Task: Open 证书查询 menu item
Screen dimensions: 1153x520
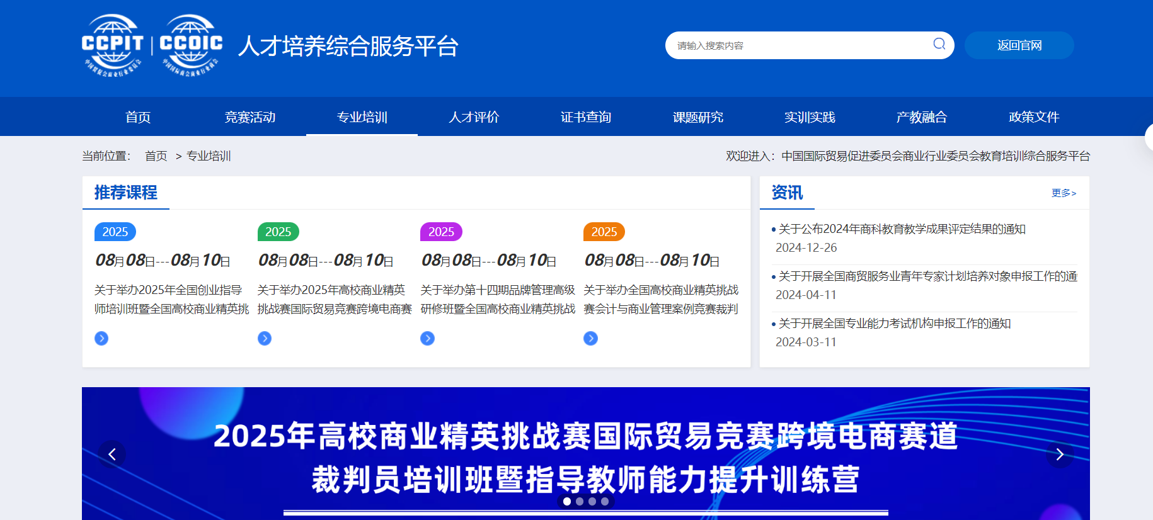Action: 586,117
